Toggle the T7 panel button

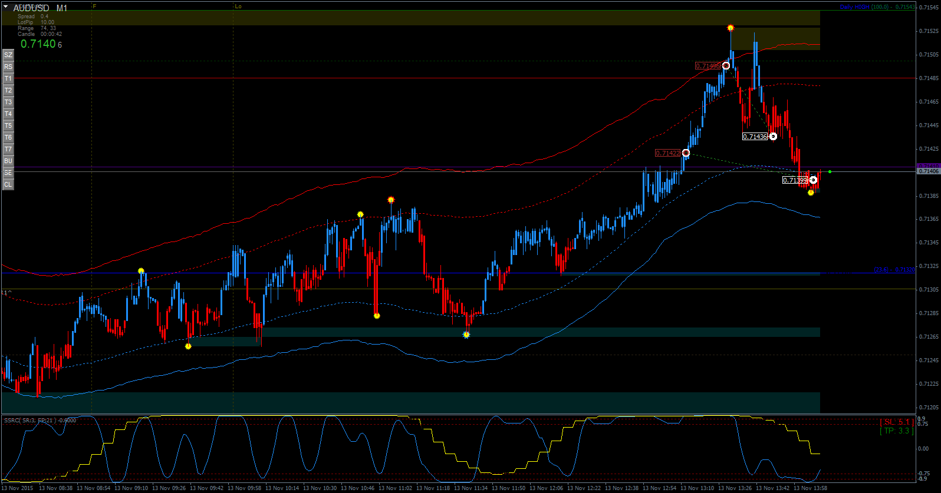(x=8, y=149)
